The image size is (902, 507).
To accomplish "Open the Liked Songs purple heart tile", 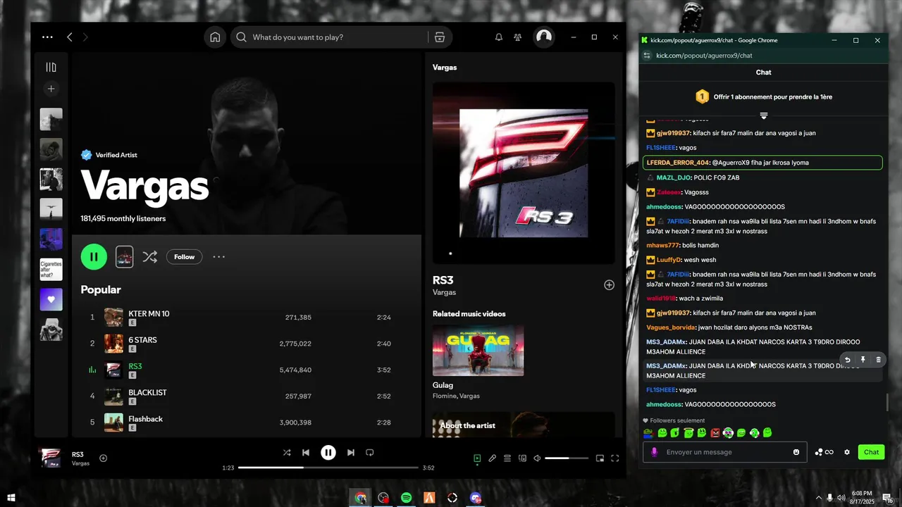I will click(51, 299).
